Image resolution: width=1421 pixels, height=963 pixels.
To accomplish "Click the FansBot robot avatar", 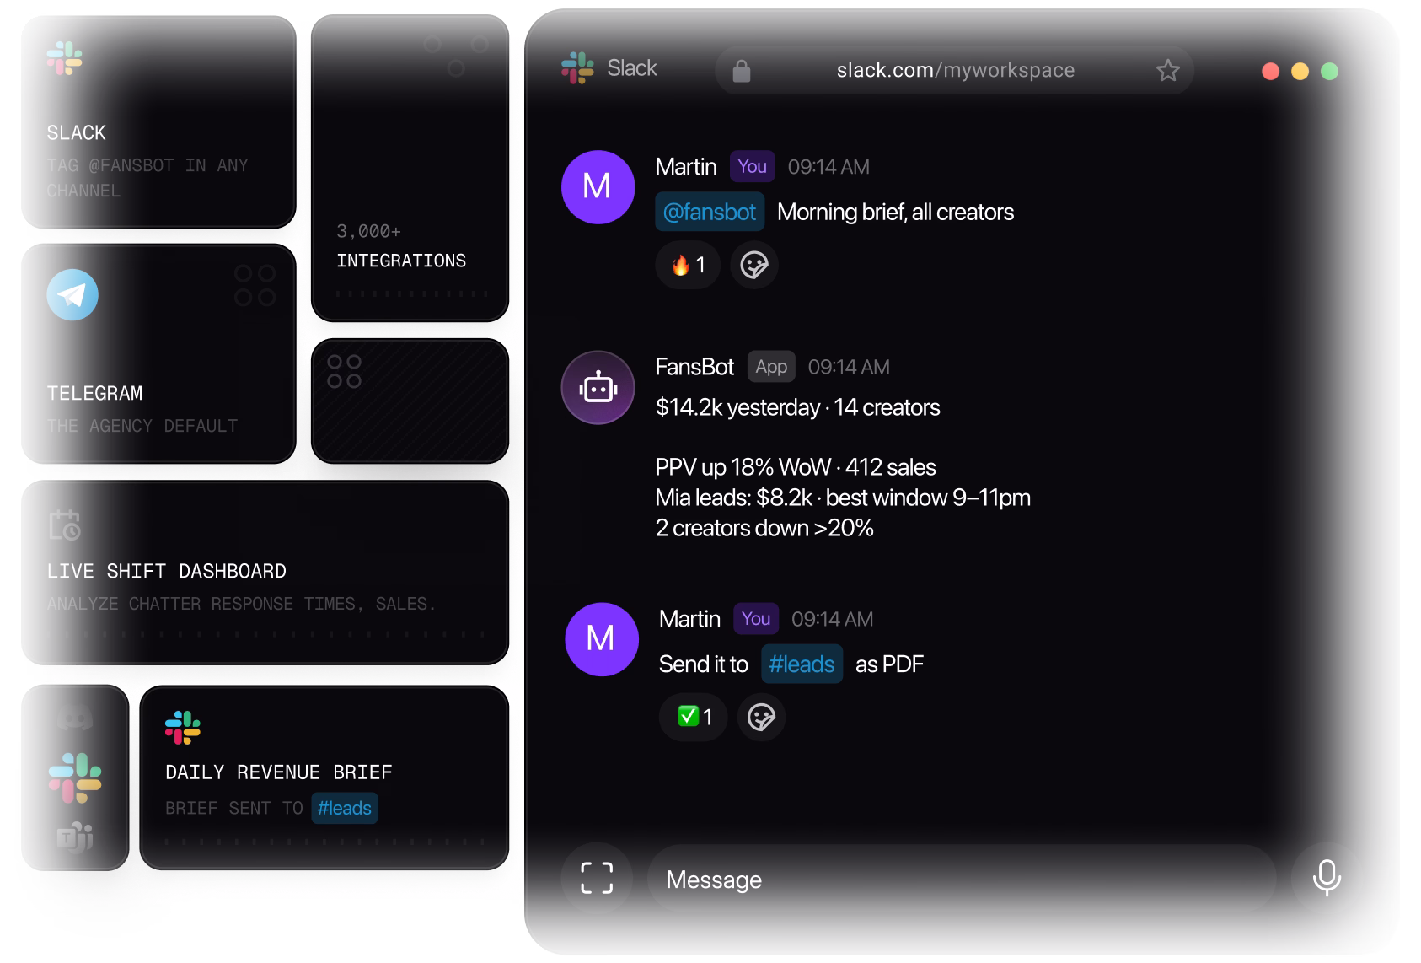I will pyautogui.click(x=598, y=388).
